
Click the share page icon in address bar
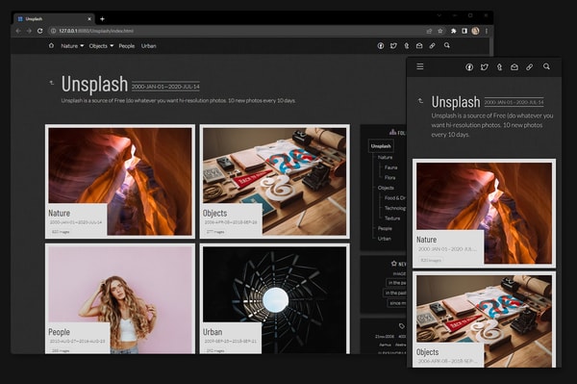429,31
